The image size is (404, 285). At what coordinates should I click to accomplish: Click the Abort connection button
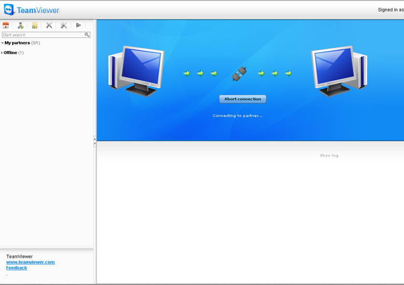(x=243, y=99)
